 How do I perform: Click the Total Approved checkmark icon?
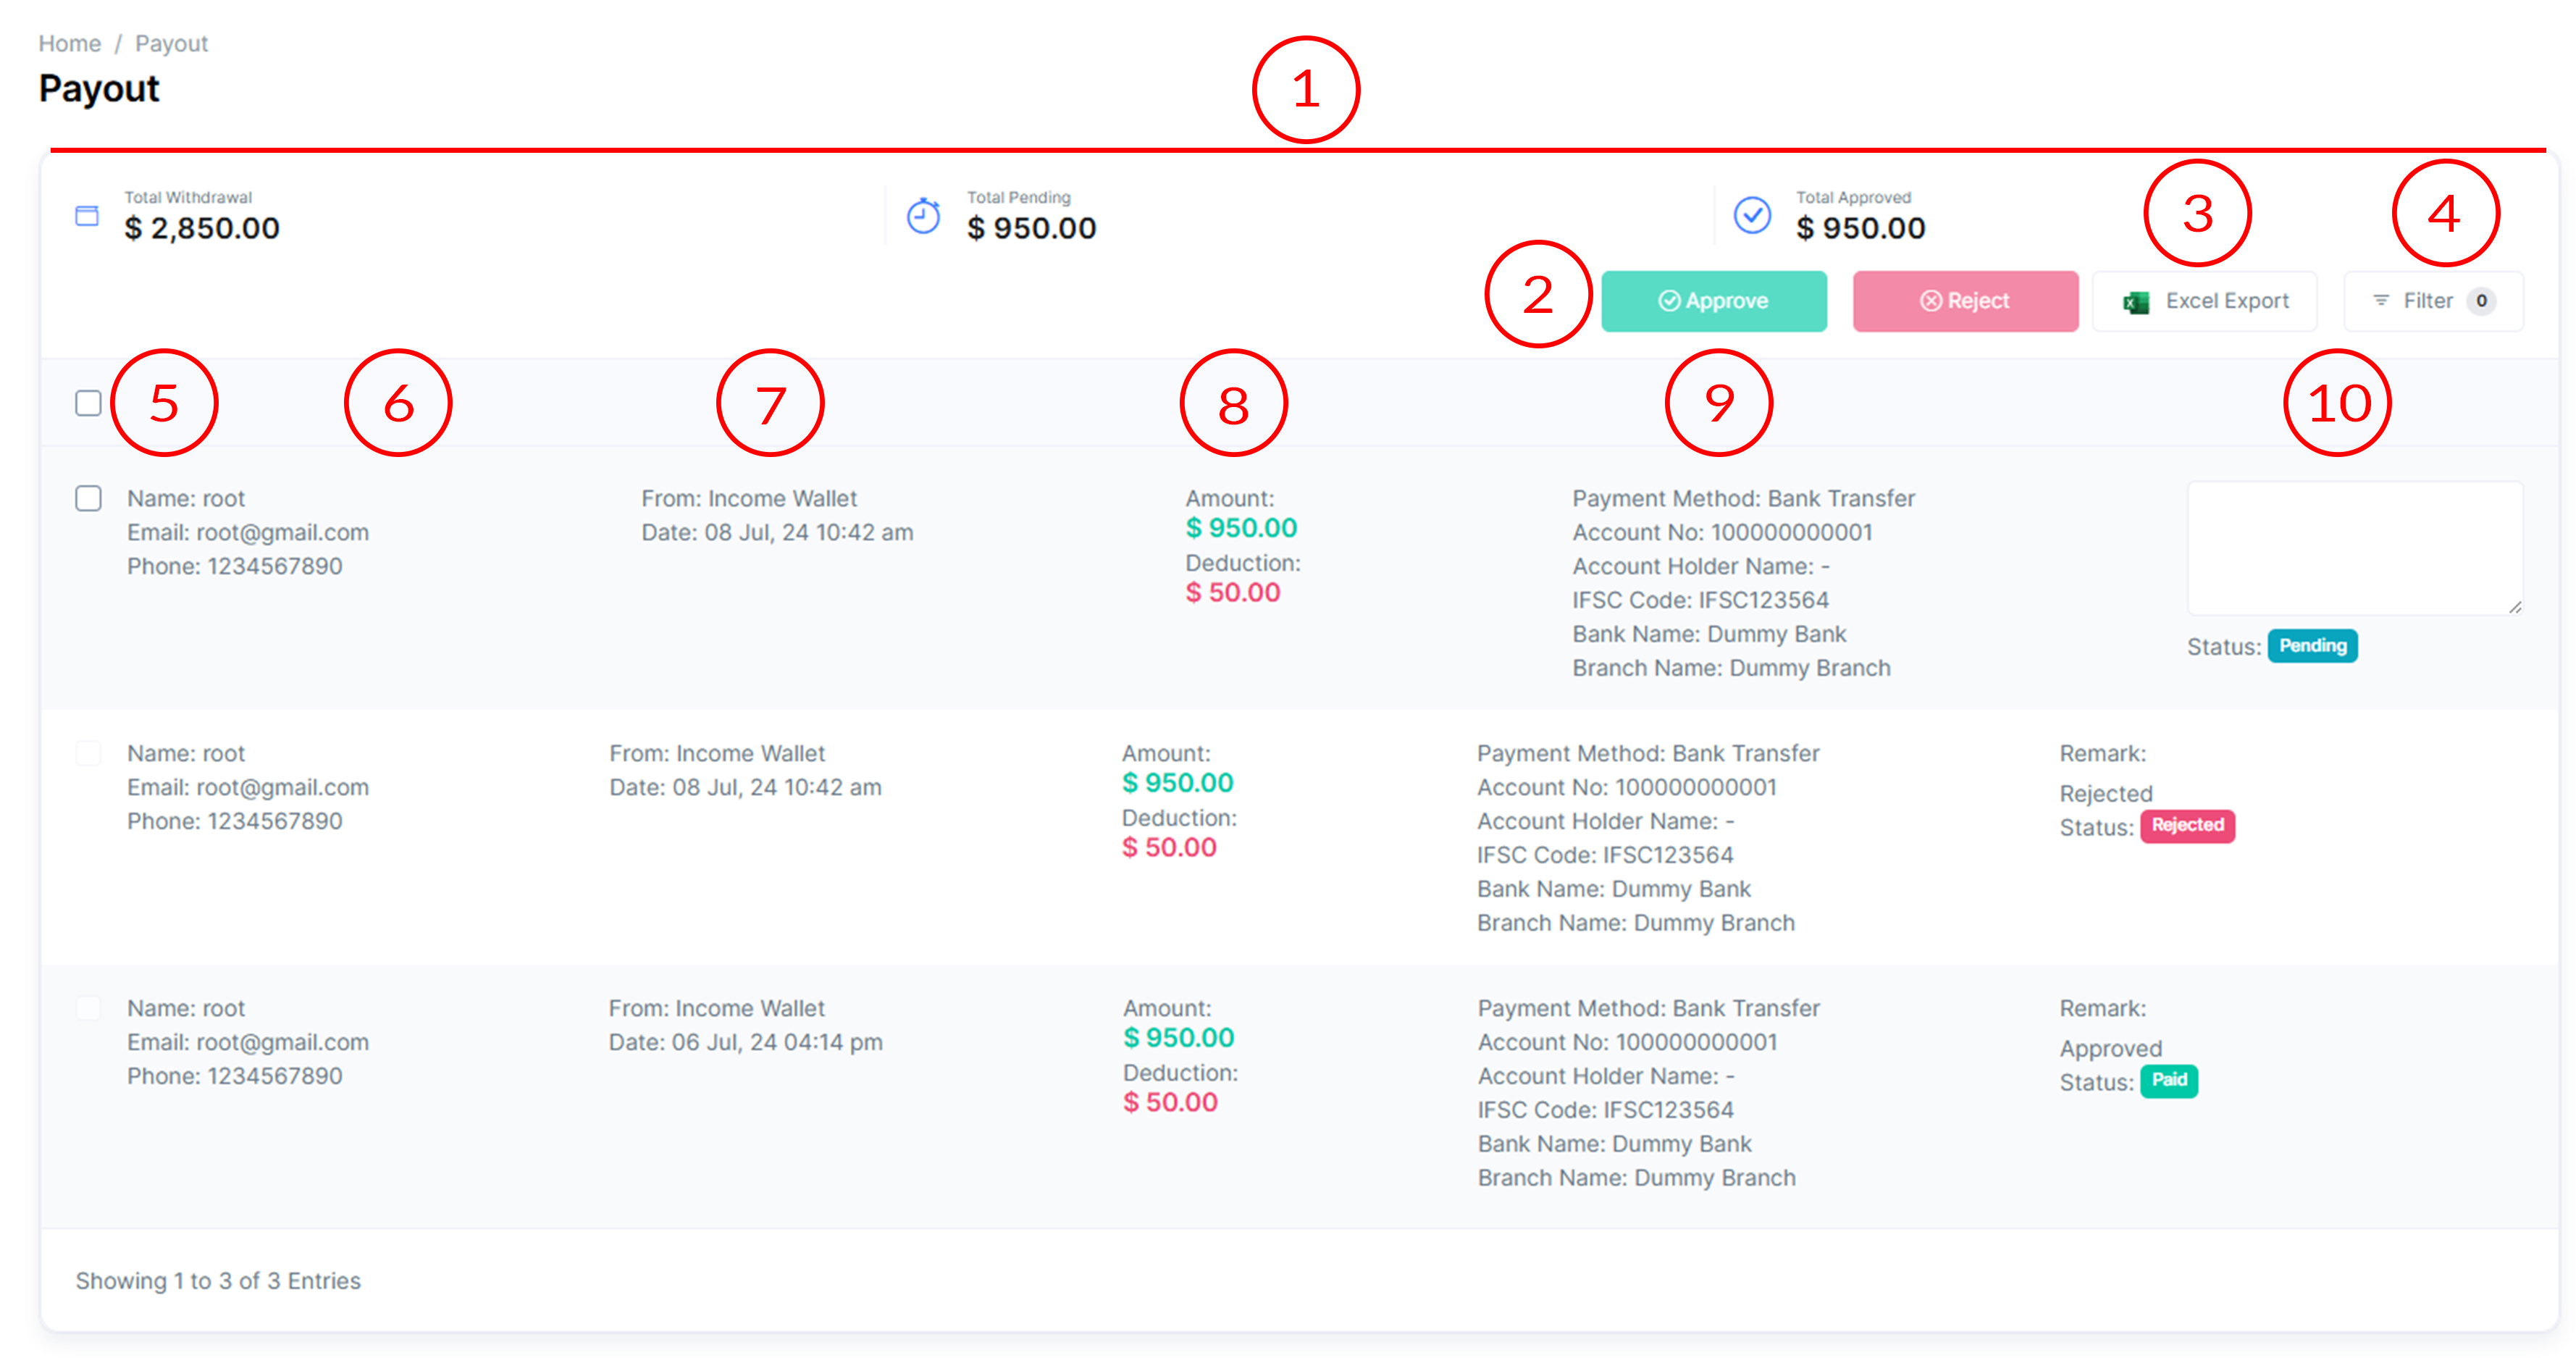1752,215
